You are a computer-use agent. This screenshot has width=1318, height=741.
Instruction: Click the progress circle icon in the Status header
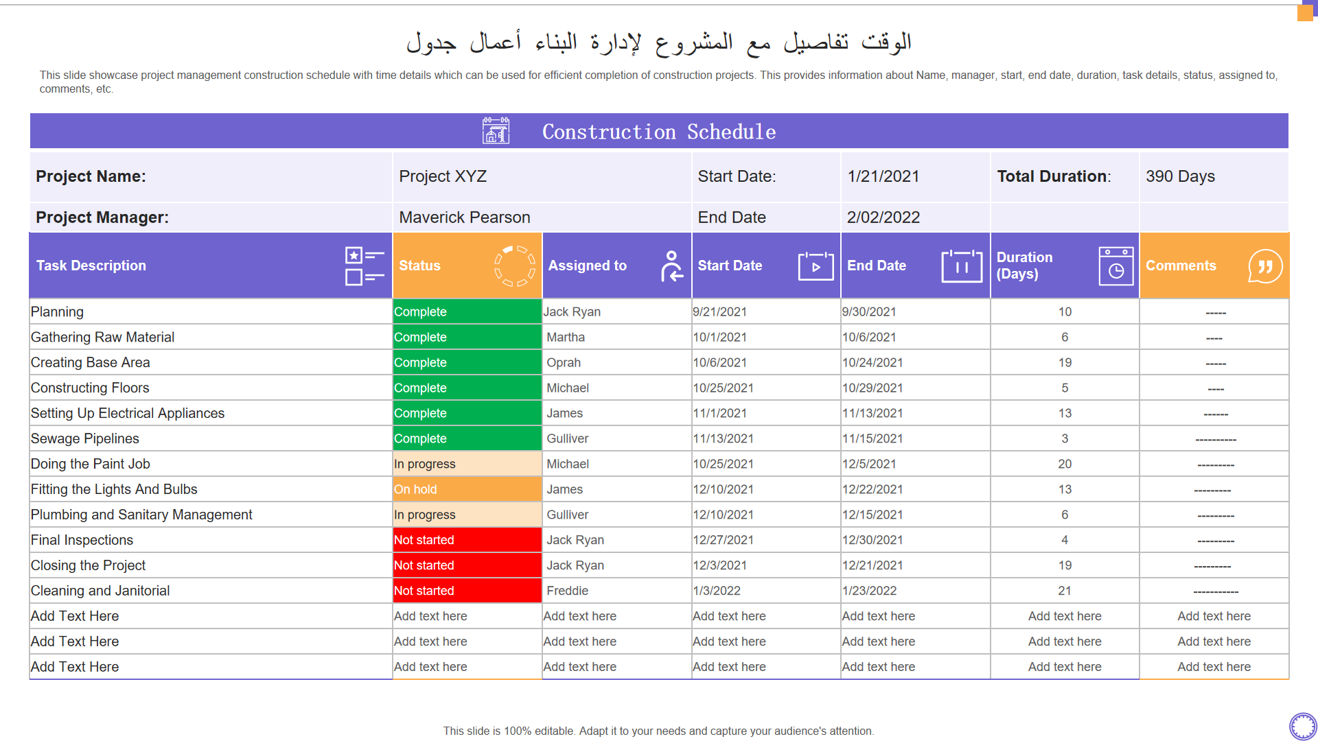pyautogui.click(x=515, y=266)
